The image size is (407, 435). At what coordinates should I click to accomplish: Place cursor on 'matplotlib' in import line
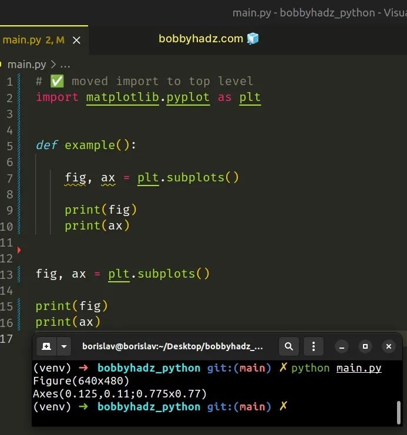(122, 97)
